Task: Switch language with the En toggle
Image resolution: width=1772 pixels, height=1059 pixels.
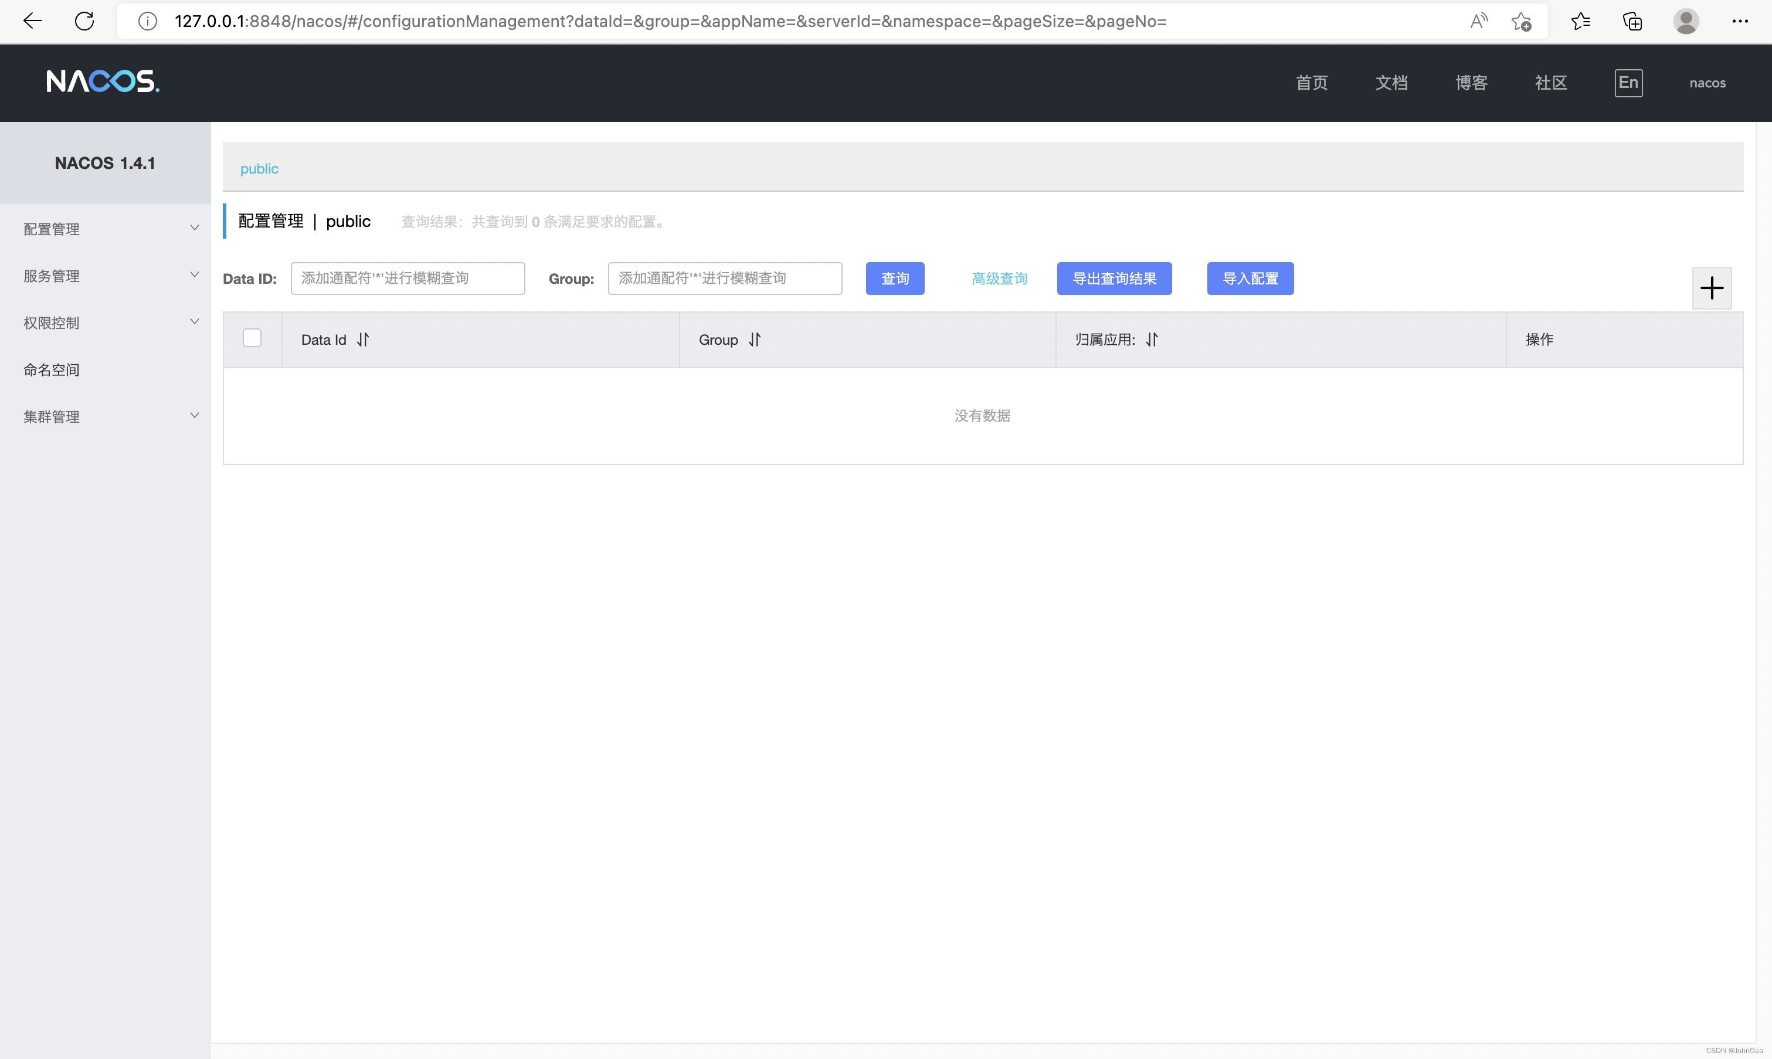Action: (x=1628, y=83)
